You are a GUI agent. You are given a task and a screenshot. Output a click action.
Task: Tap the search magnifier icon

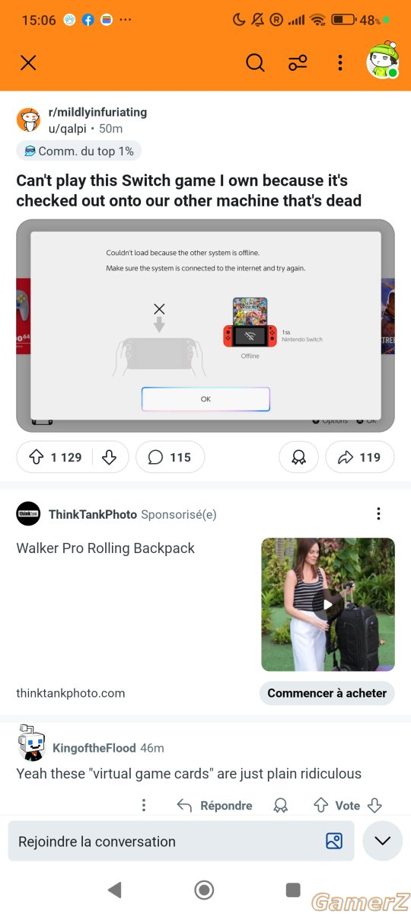pos(255,63)
